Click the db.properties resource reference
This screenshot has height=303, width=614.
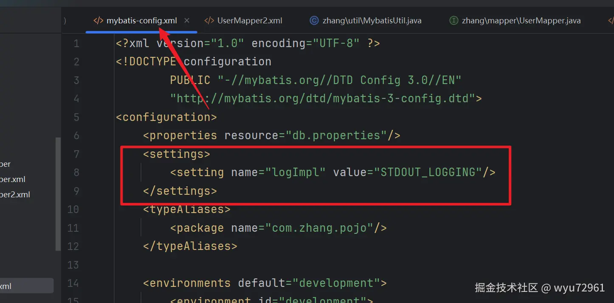pyautogui.click(x=336, y=136)
